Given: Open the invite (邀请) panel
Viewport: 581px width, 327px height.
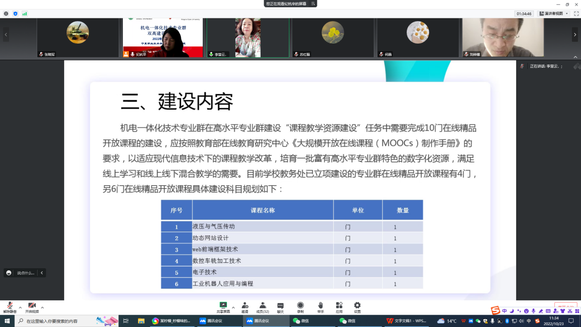Looking at the screenshot, I should click(x=245, y=307).
